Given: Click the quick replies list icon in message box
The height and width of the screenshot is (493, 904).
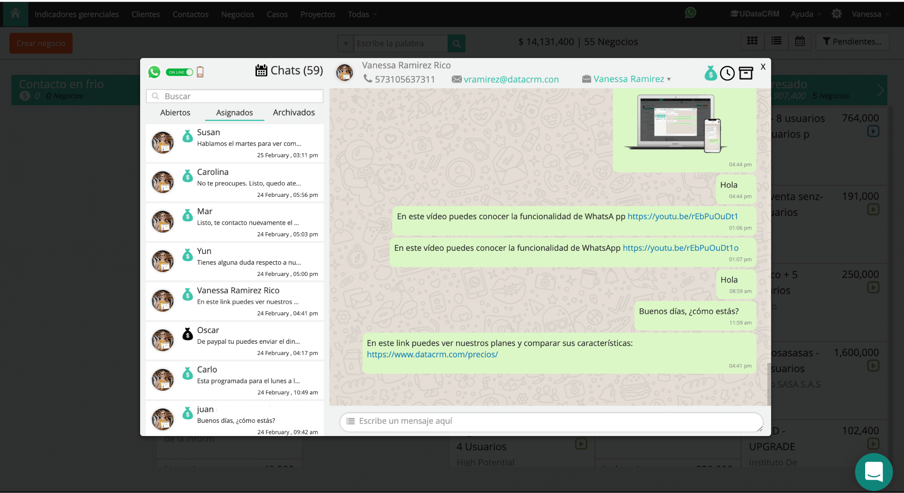Looking at the screenshot, I should [350, 421].
